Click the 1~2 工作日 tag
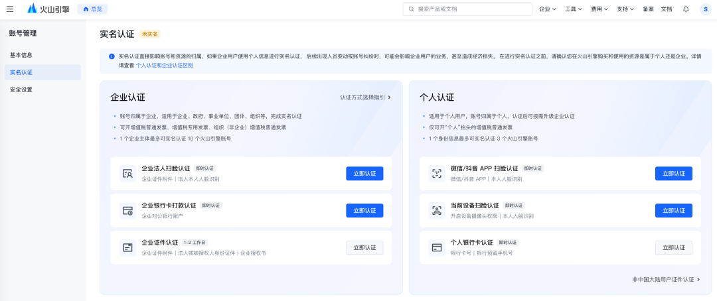Image resolution: width=717 pixels, height=301 pixels. coord(195,243)
